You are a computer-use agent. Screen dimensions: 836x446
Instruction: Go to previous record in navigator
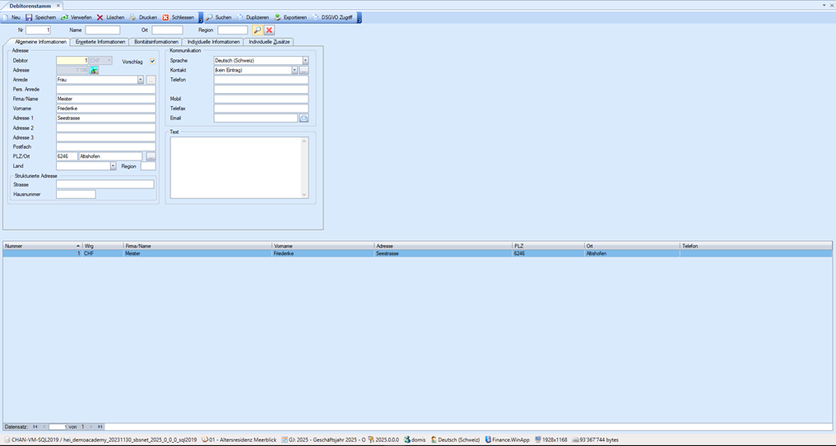(x=44, y=427)
